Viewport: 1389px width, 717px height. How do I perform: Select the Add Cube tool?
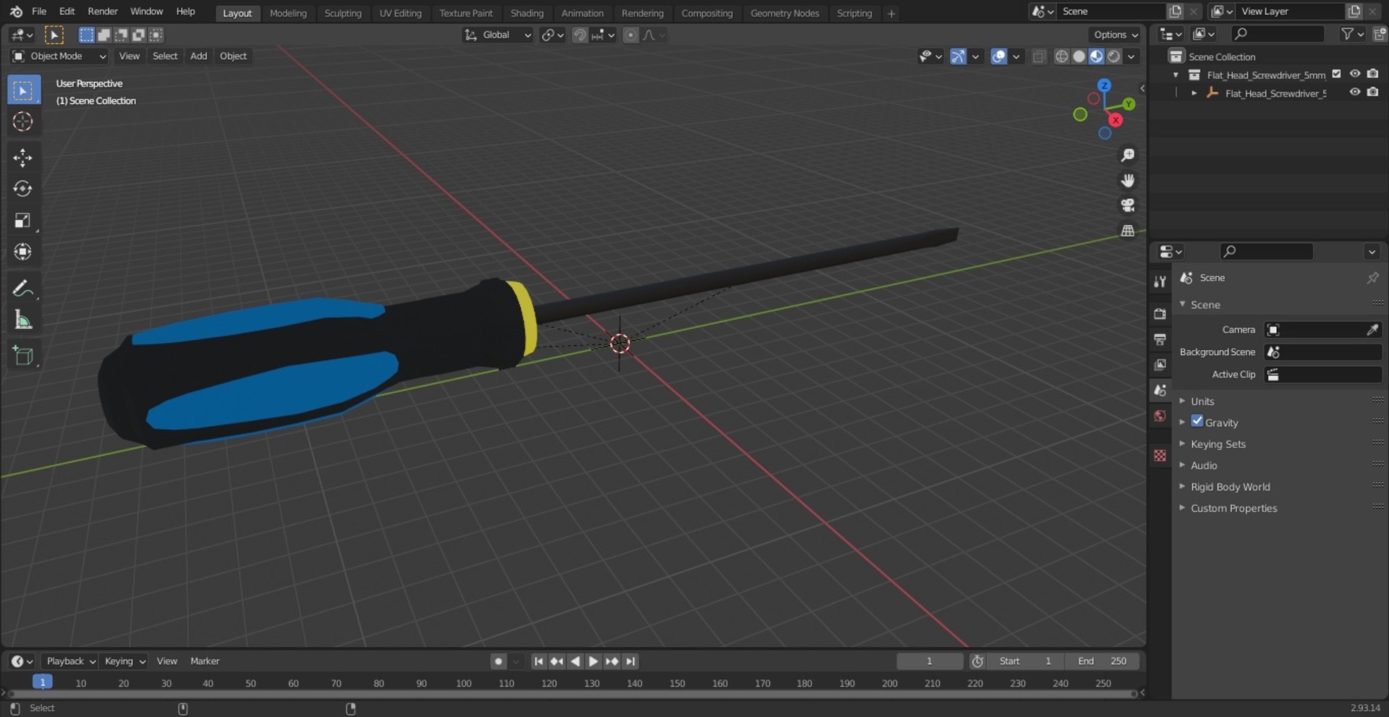click(23, 356)
